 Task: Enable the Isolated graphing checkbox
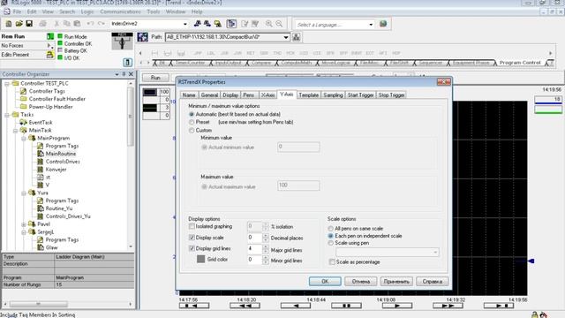click(192, 226)
